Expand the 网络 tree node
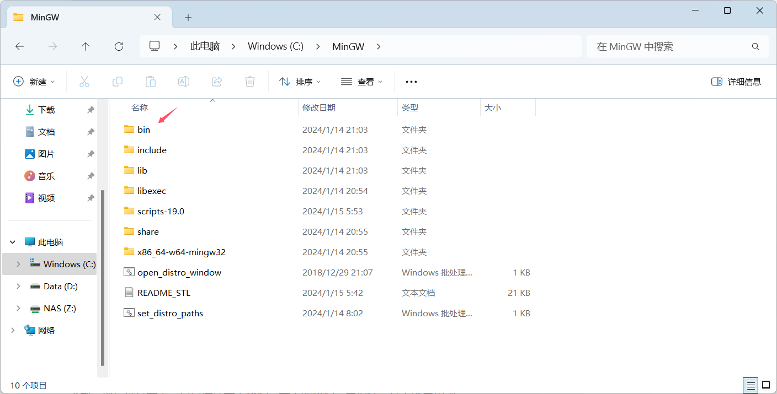Screen dimensions: 777x394 (13, 330)
